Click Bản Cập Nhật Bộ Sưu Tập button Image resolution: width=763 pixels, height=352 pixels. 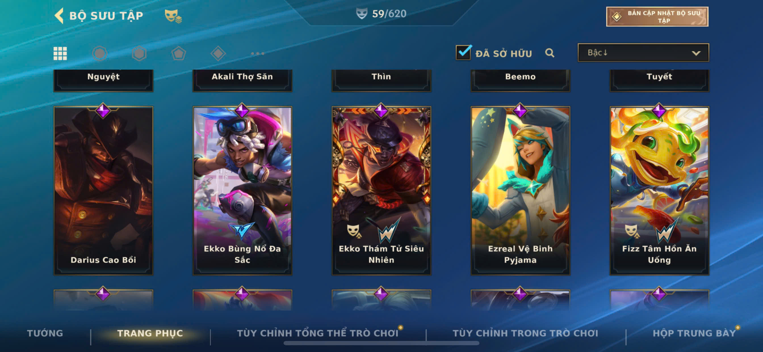point(657,16)
